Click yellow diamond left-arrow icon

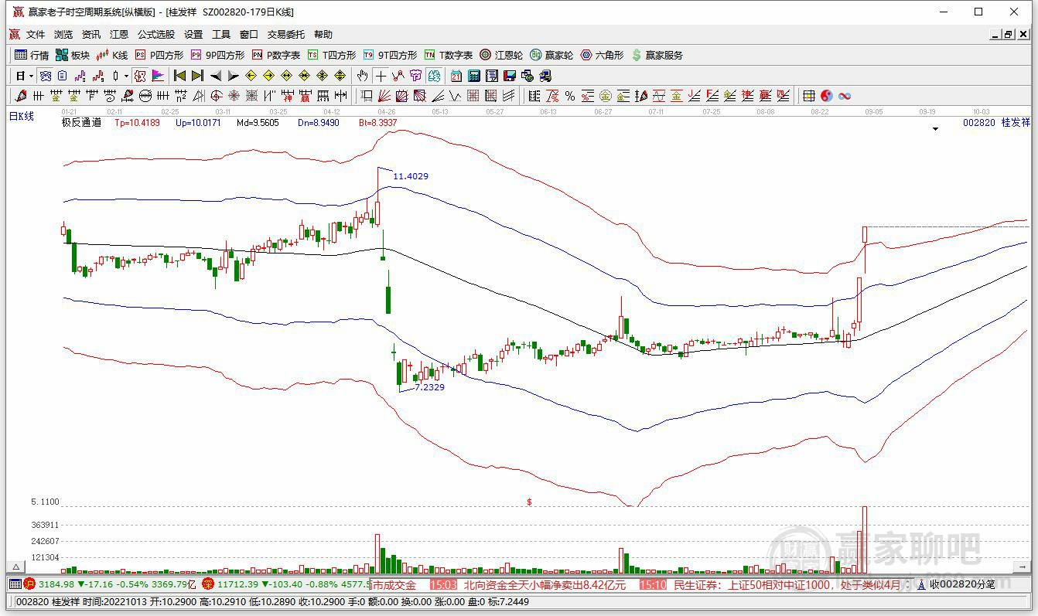(x=251, y=76)
